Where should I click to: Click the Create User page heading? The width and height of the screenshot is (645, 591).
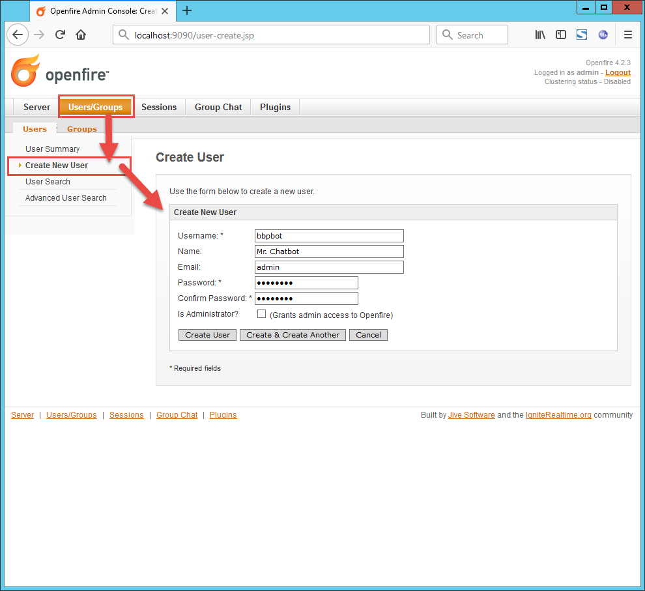coord(190,157)
